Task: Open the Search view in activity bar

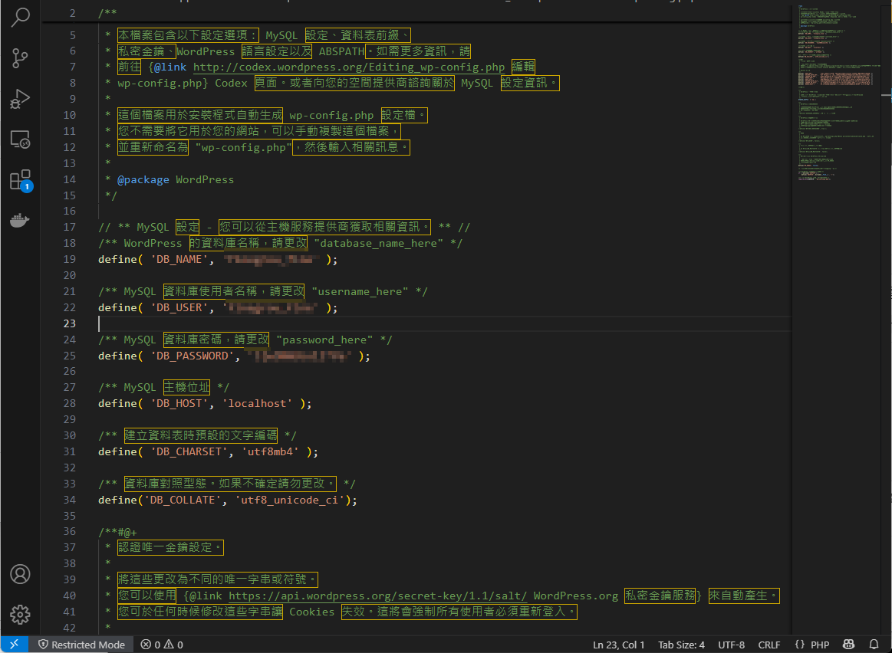Action: 21,18
